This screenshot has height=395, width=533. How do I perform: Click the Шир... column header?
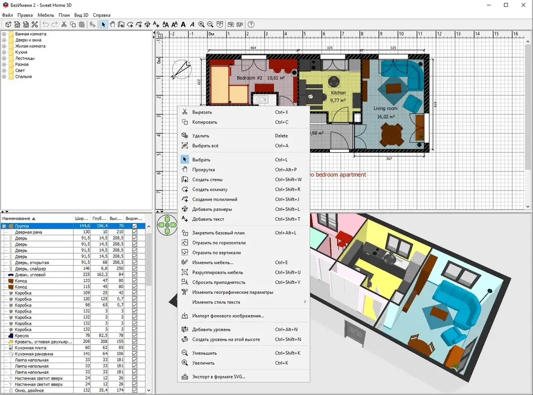coord(82,218)
